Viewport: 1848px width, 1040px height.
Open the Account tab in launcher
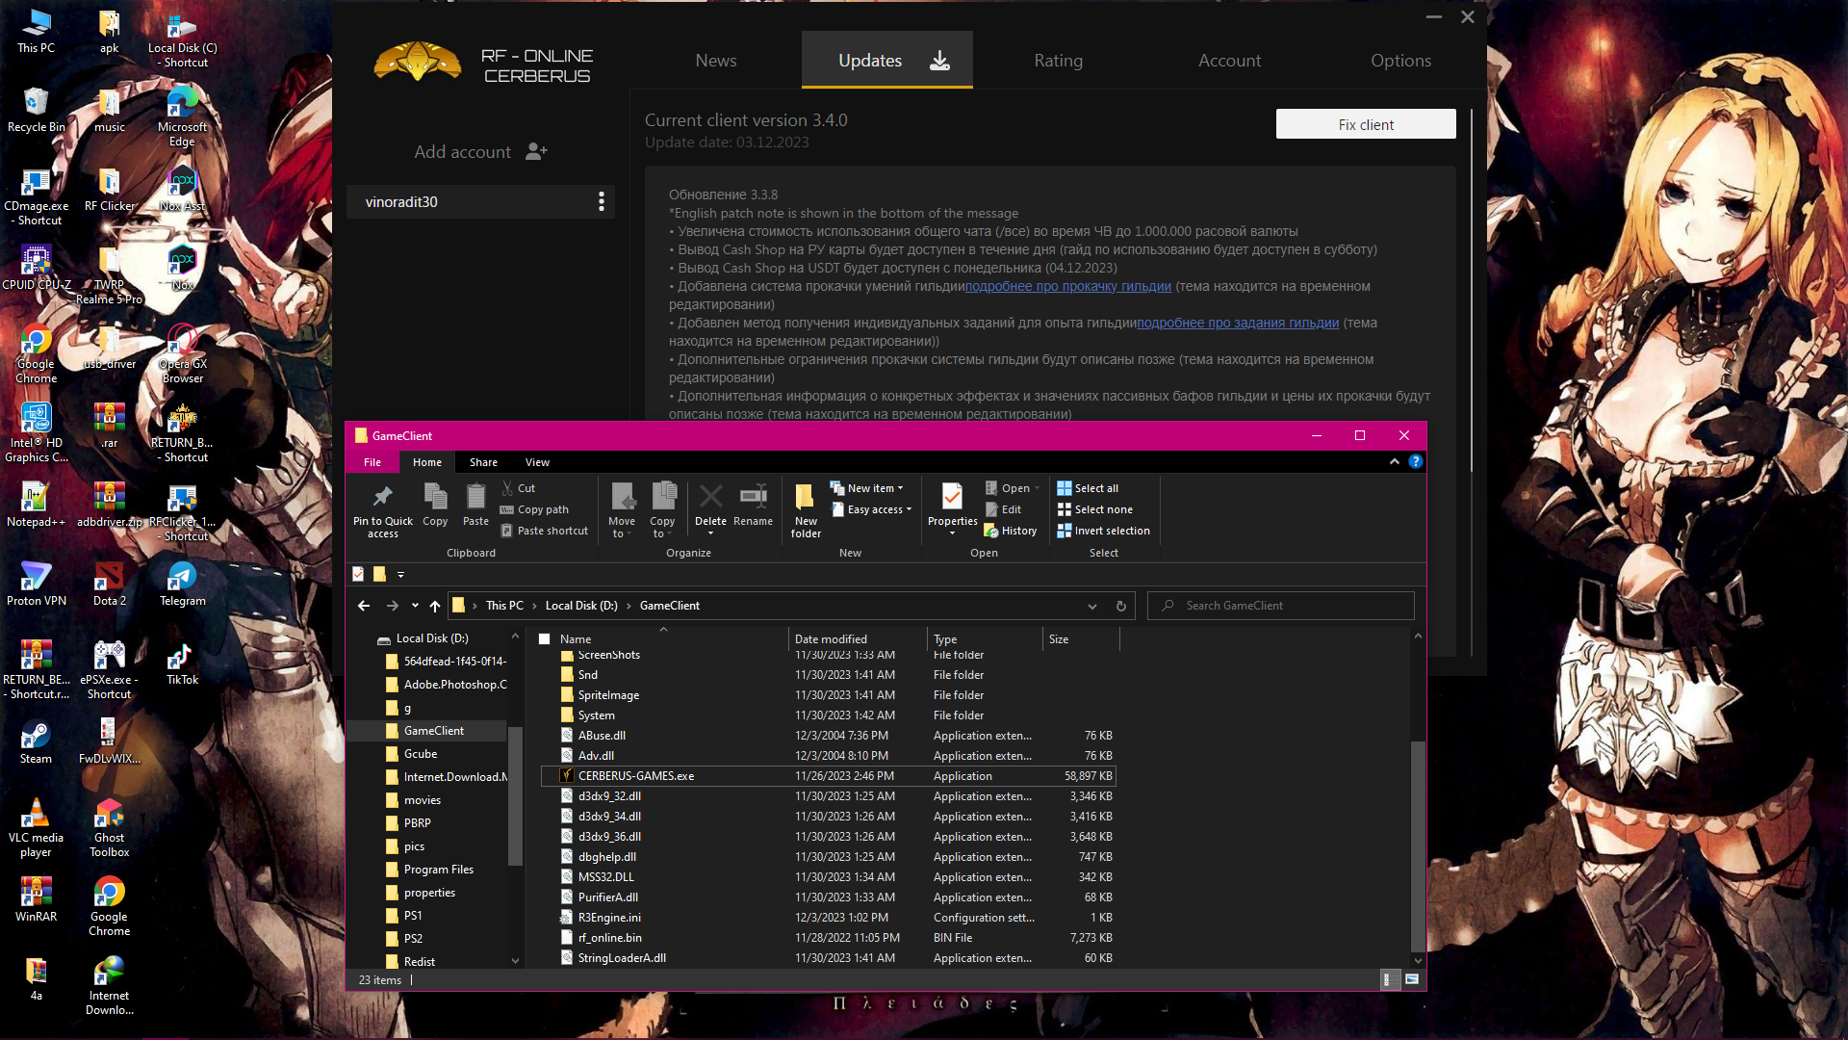1229,61
